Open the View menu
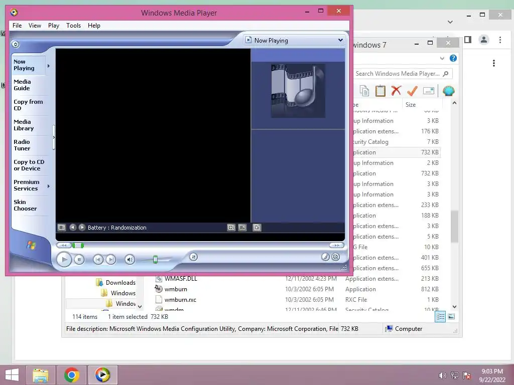 35,26
